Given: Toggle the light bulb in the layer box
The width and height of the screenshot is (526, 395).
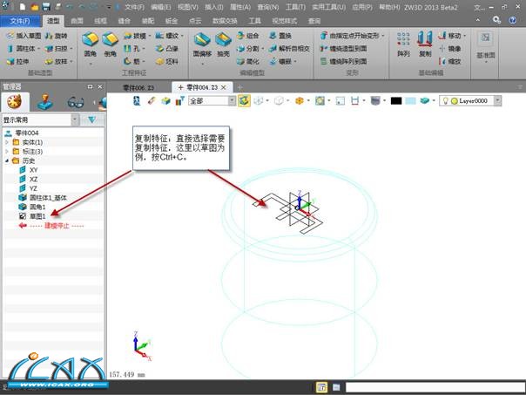Looking at the screenshot, I should pos(446,101).
